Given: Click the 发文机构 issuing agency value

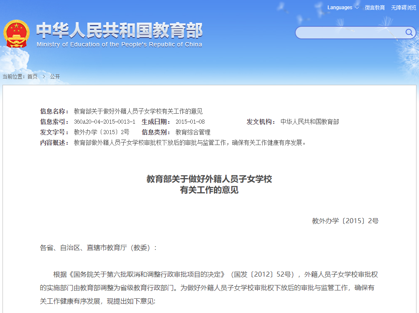Looking at the screenshot, I should click(309, 122).
